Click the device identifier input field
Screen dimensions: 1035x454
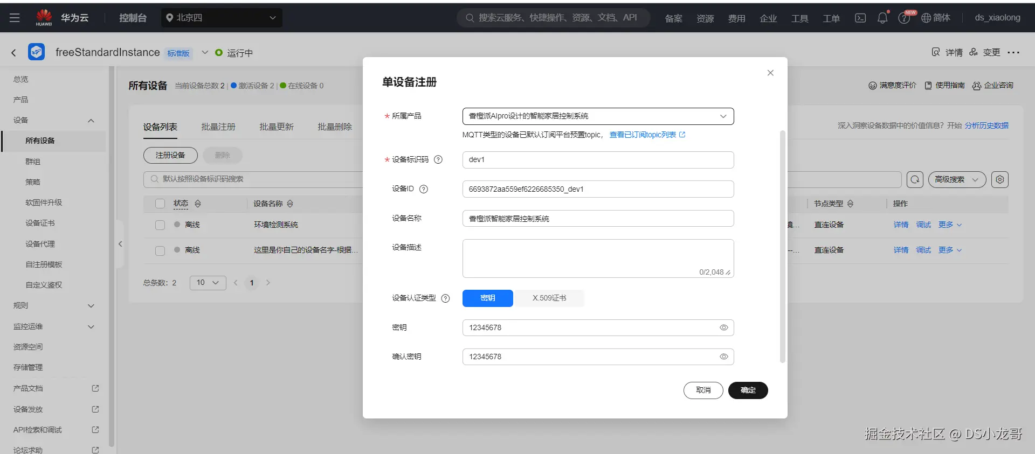598,160
